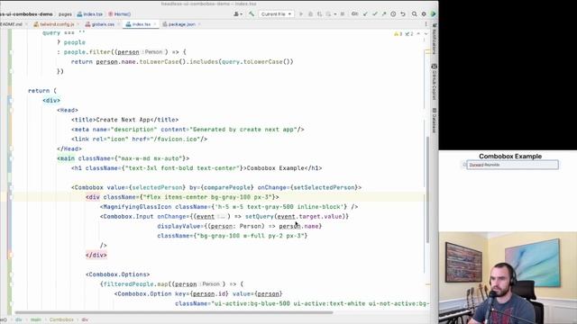Click the Home() breadcrumb in navigation bar

point(120,14)
